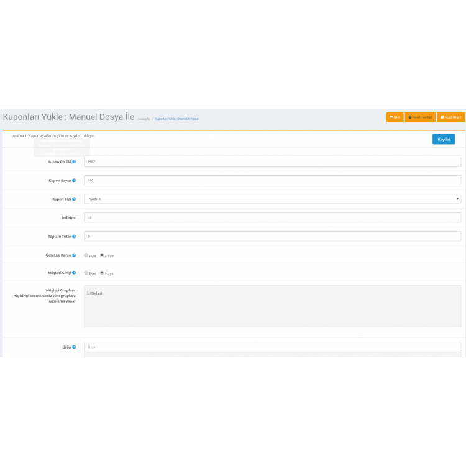Open Kuponları Yükle : Otomatik Metod breadcrumb
The height and width of the screenshot is (466, 466).
(176, 119)
